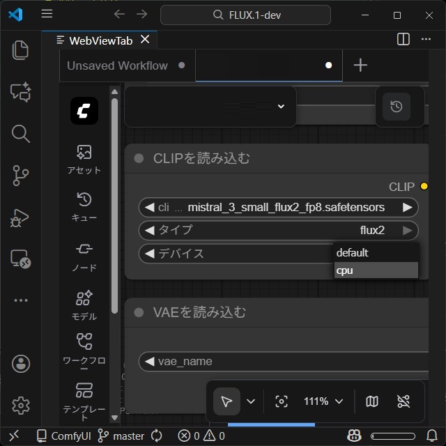Open the Workflows sidebar panel

click(x=84, y=348)
